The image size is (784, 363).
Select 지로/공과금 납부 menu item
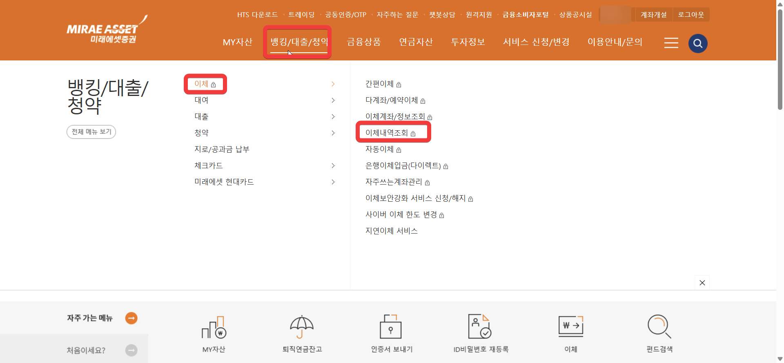point(222,149)
